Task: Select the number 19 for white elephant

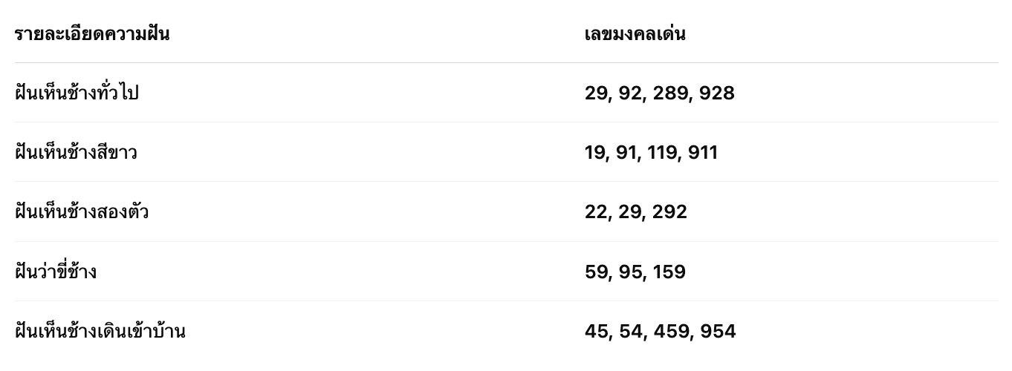Action: [594, 153]
